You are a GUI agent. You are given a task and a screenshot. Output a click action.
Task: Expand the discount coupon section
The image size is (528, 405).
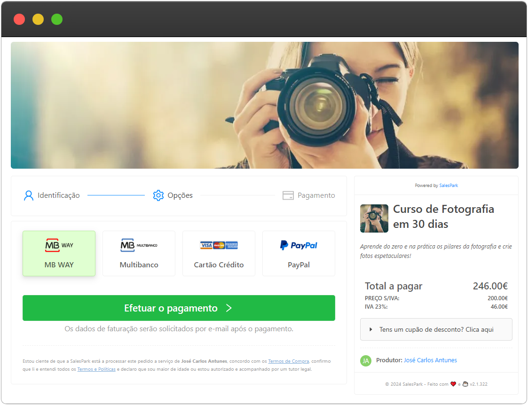pyautogui.click(x=436, y=329)
